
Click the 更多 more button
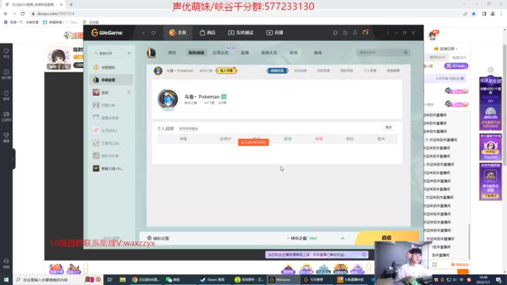click(x=389, y=127)
